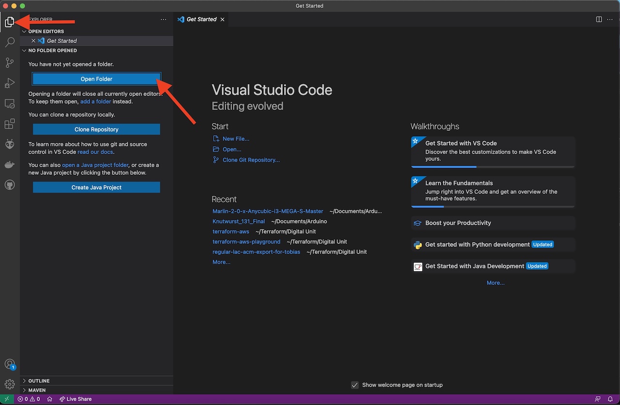This screenshot has height=405, width=620.
Task: Click Clone Git Repository under Start
Action: tap(246, 160)
